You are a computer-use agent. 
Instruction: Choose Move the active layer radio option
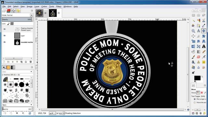[x=195, y=103]
